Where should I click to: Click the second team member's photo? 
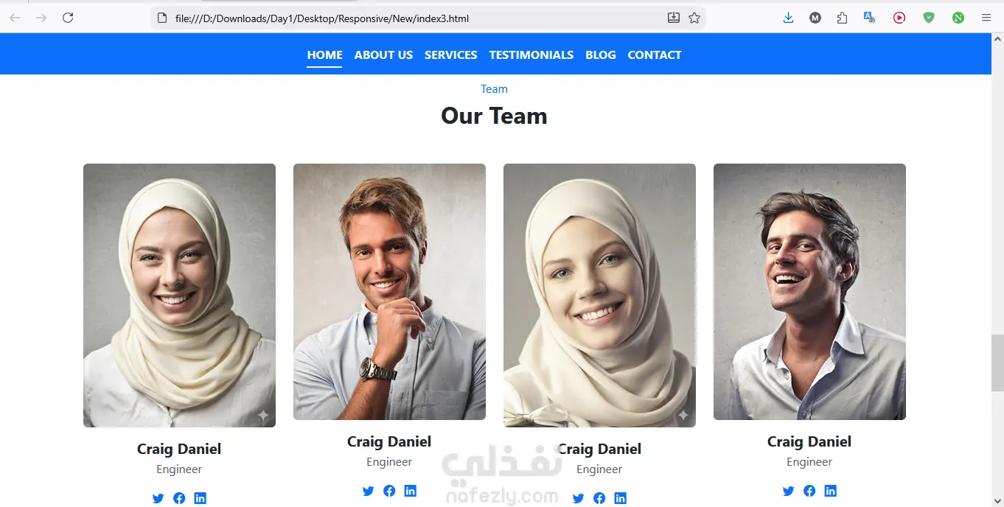pyautogui.click(x=389, y=292)
